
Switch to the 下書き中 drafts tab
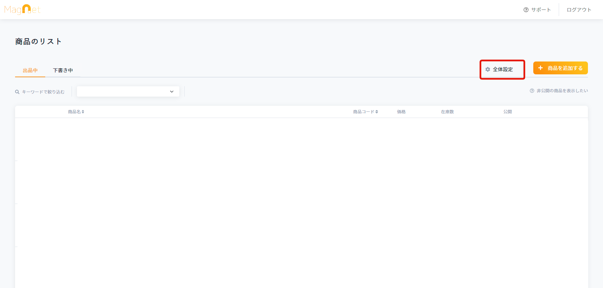pos(63,70)
